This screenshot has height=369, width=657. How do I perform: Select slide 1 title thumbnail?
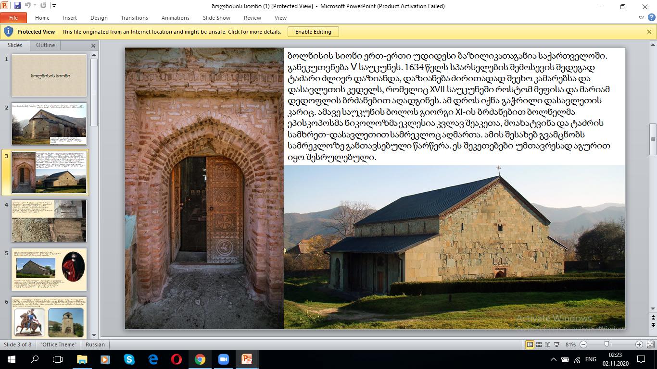click(49, 75)
